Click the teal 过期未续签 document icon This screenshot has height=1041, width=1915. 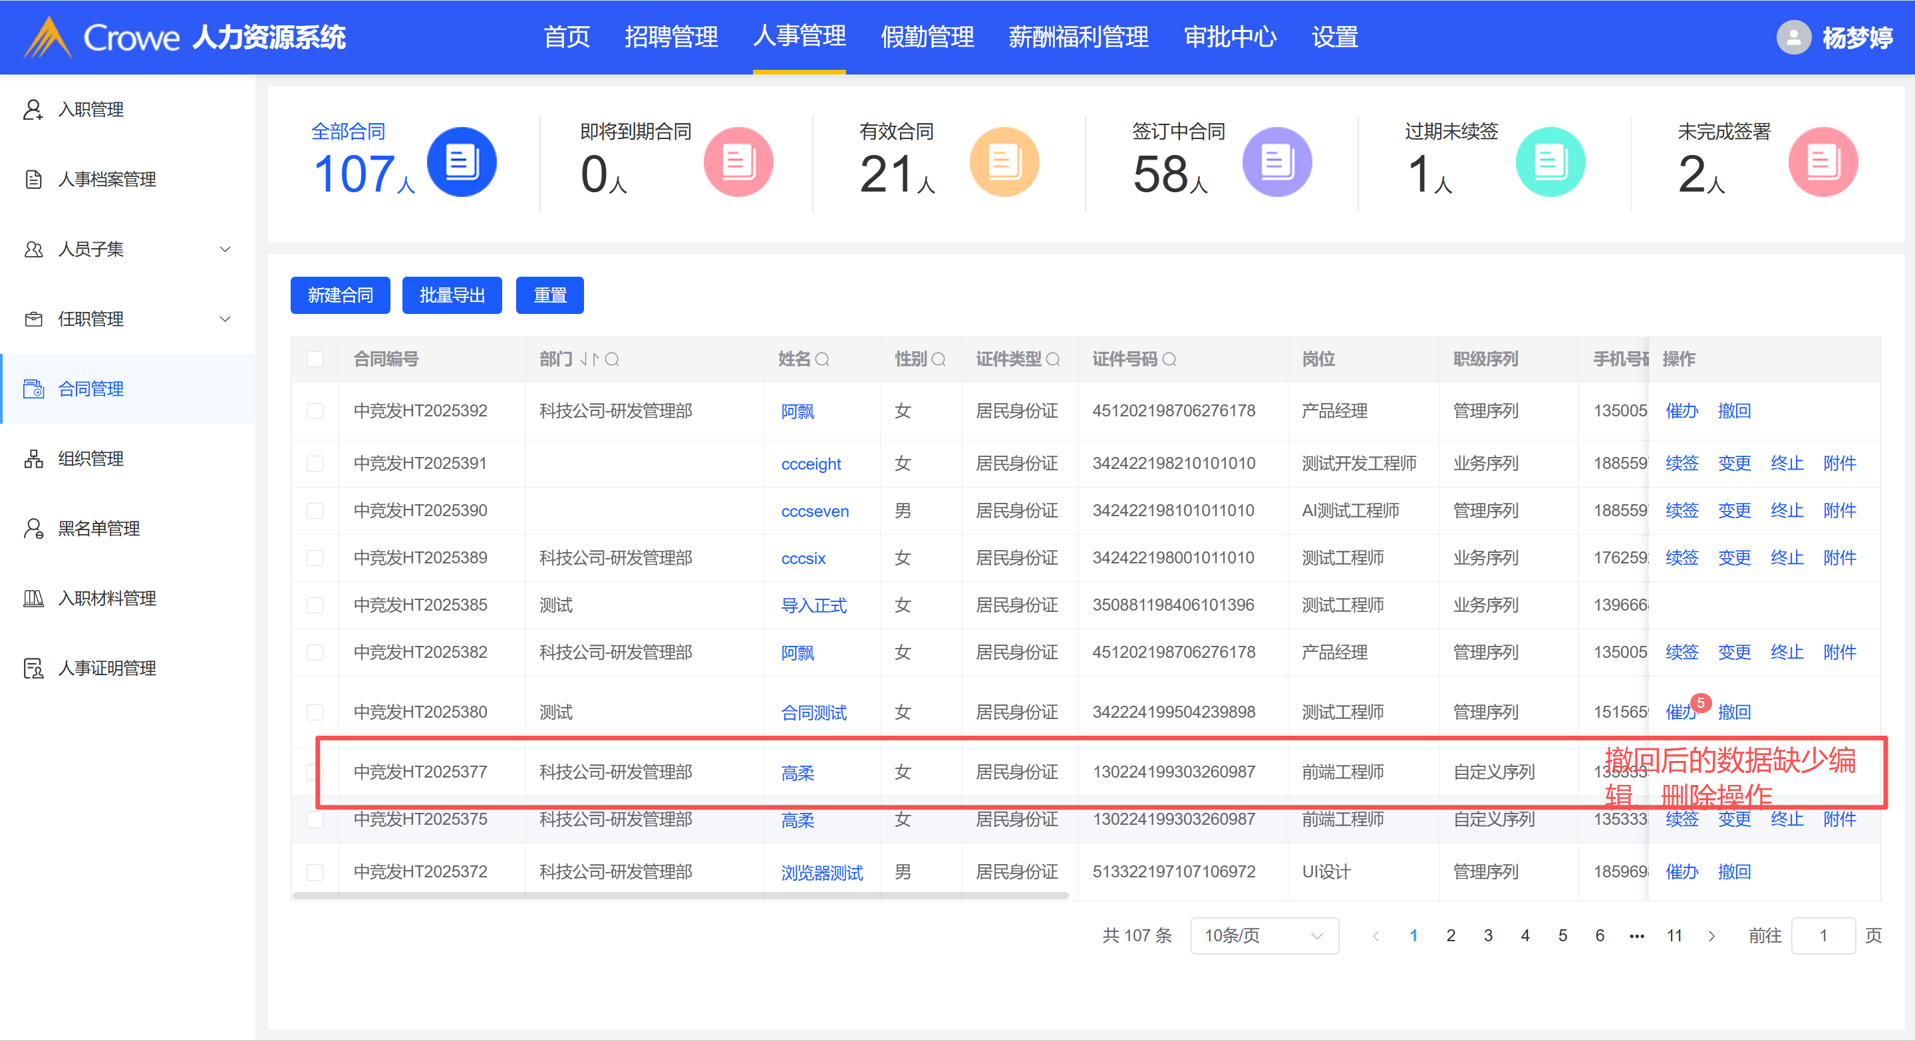coord(1549,162)
